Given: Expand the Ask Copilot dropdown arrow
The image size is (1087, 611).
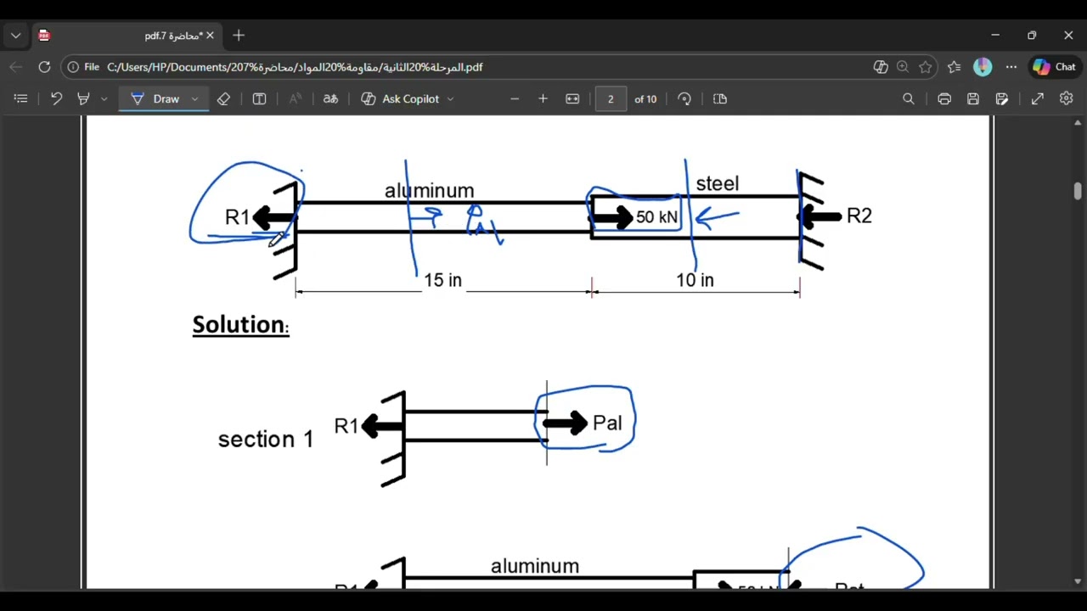Looking at the screenshot, I should 450,98.
